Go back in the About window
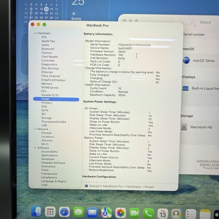This screenshot has width=219, height=219. click(183, 22)
